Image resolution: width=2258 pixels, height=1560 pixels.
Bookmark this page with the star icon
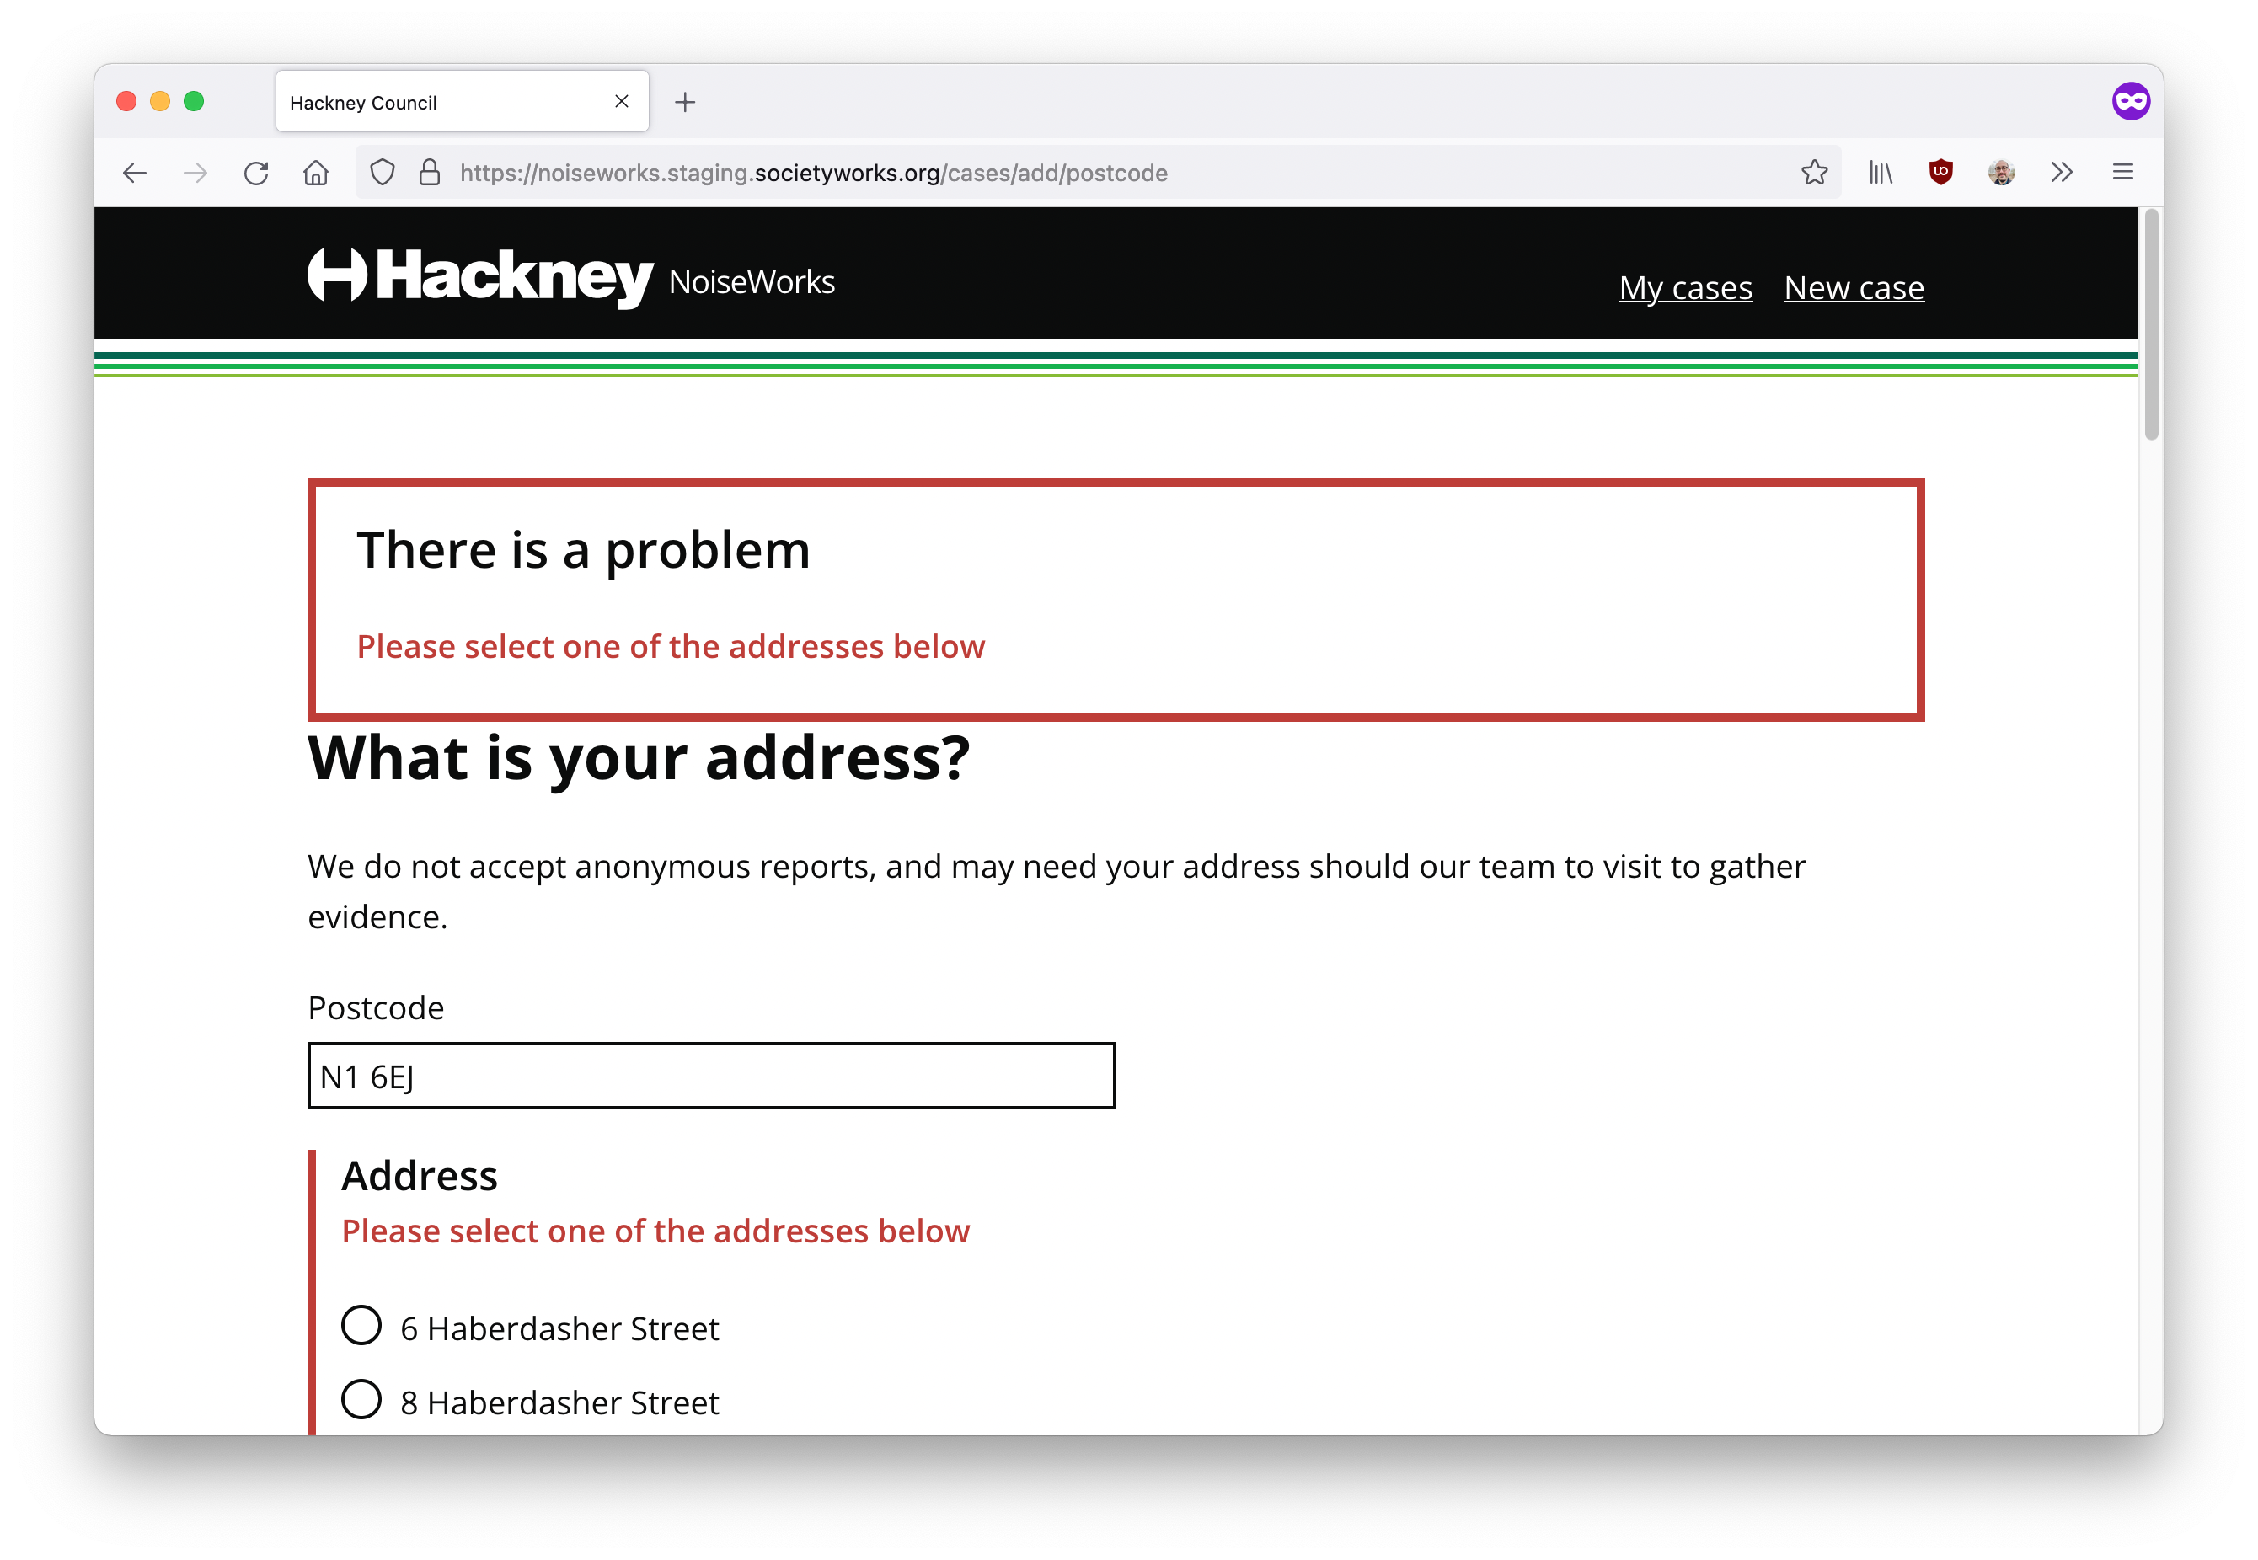(1814, 173)
